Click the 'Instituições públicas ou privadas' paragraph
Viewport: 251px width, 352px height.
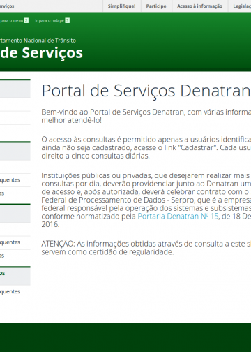[x=146, y=200]
